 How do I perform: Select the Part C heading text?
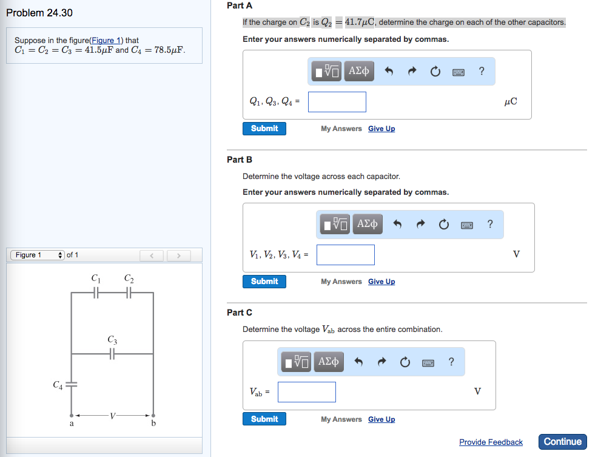240,313
